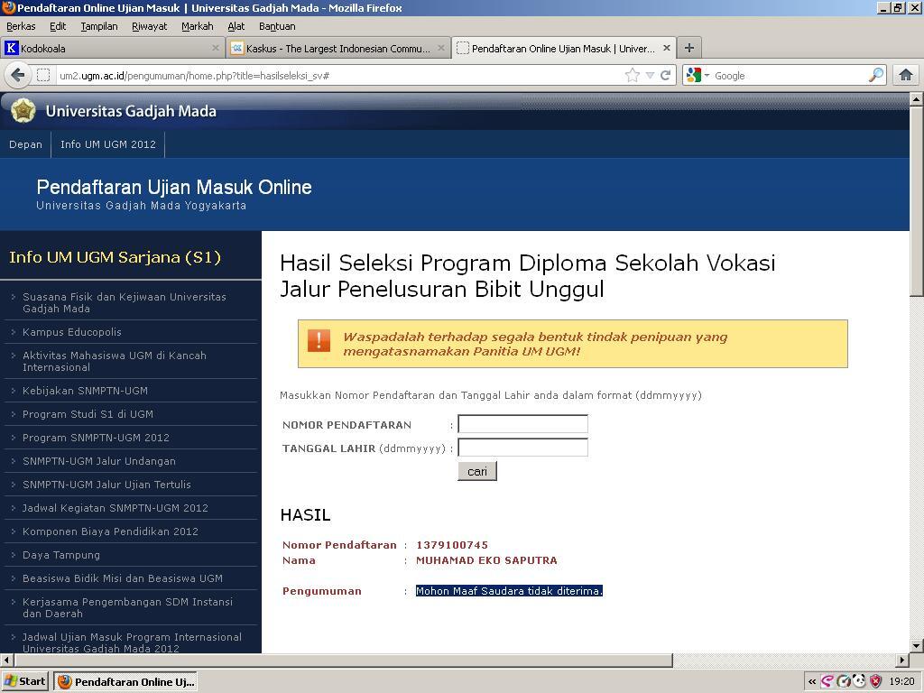Image resolution: width=924 pixels, height=693 pixels.
Task: Open Jadwal Kegiatan SNMPTN-UGM 2012 link
Action: coord(115,508)
